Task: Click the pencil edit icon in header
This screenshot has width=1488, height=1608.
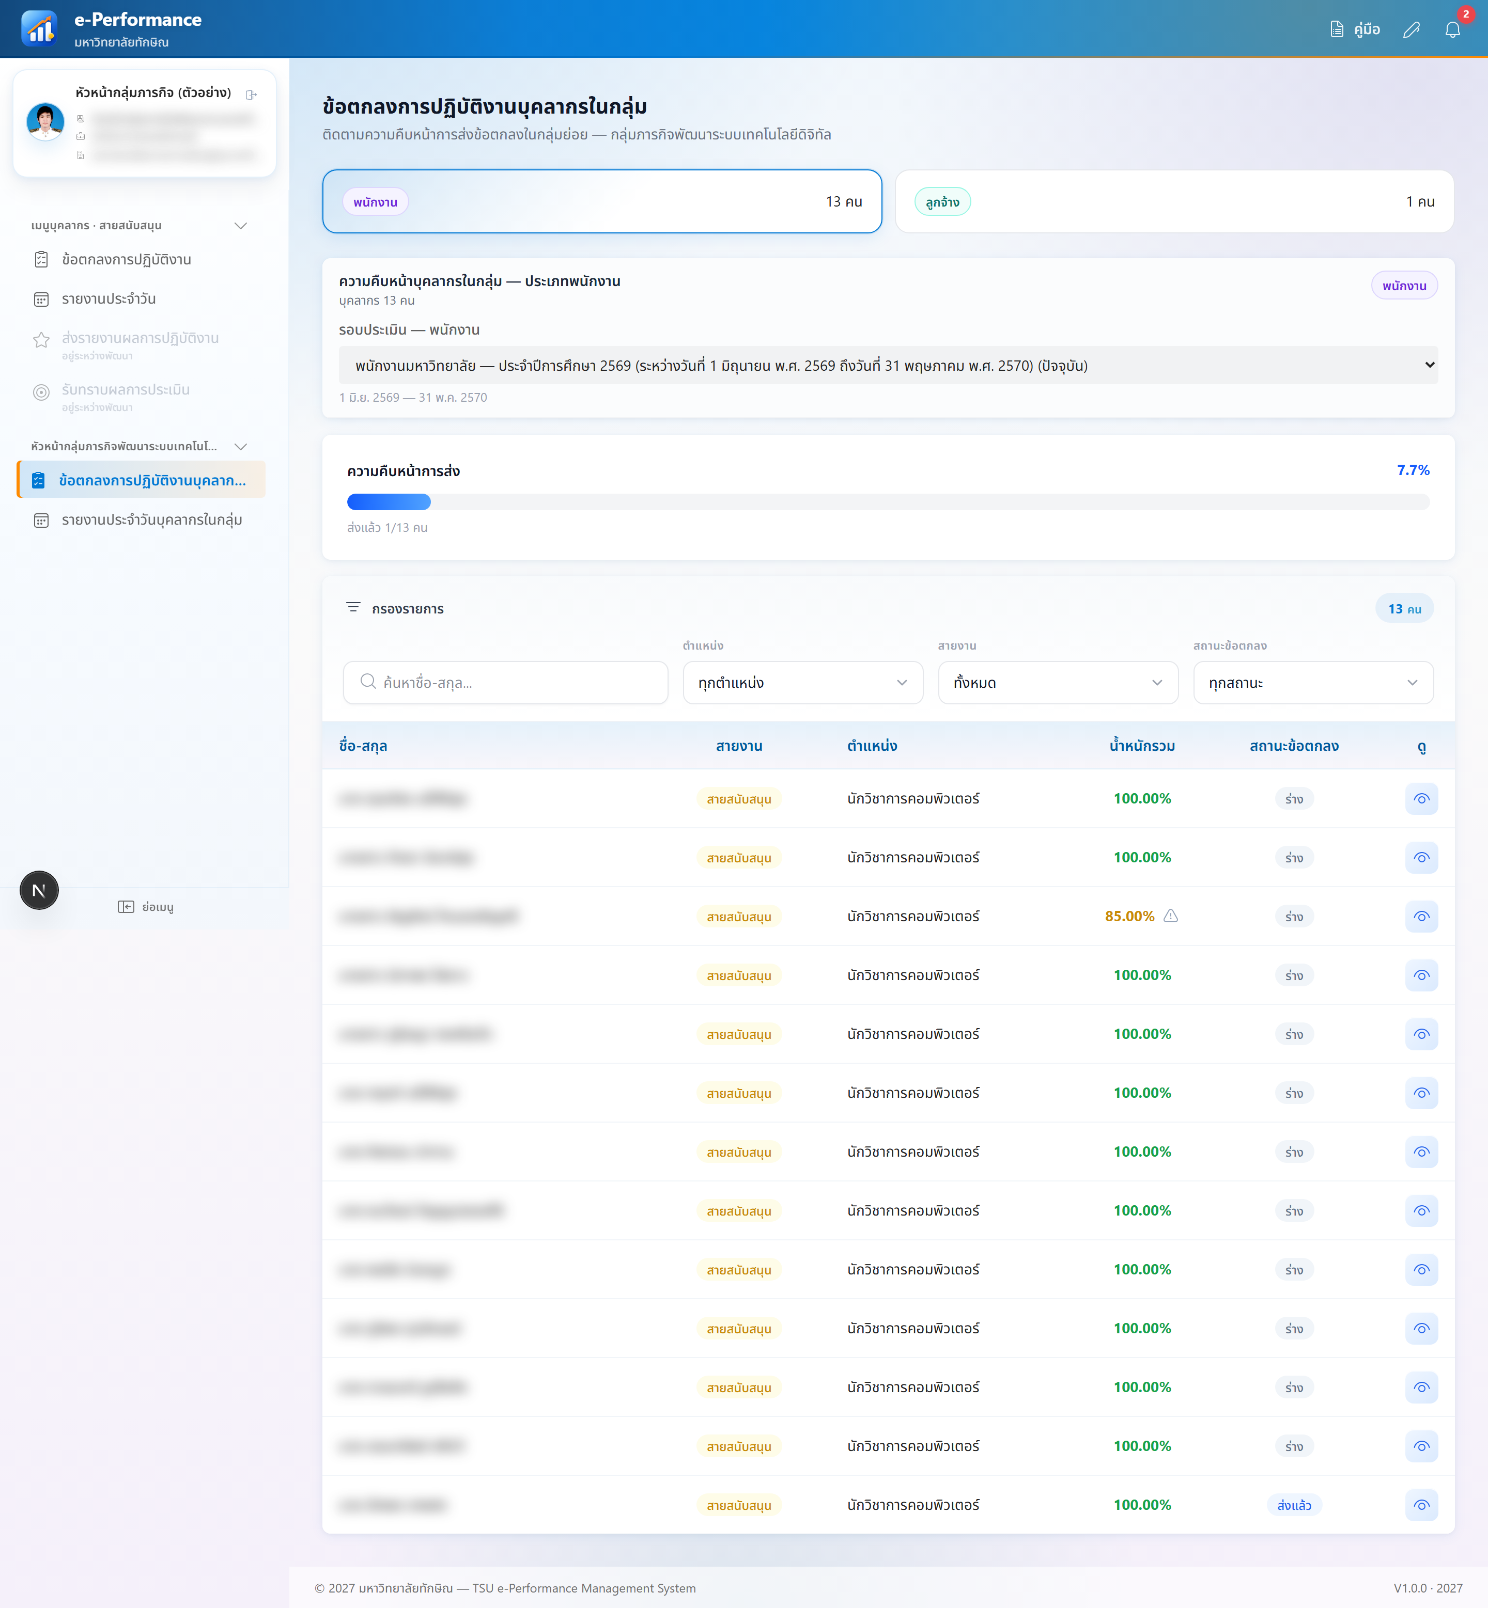Action: 1412,30
